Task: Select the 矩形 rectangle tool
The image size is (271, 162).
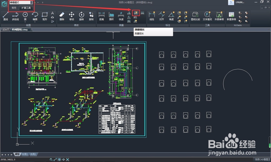Action: point(45,16)
